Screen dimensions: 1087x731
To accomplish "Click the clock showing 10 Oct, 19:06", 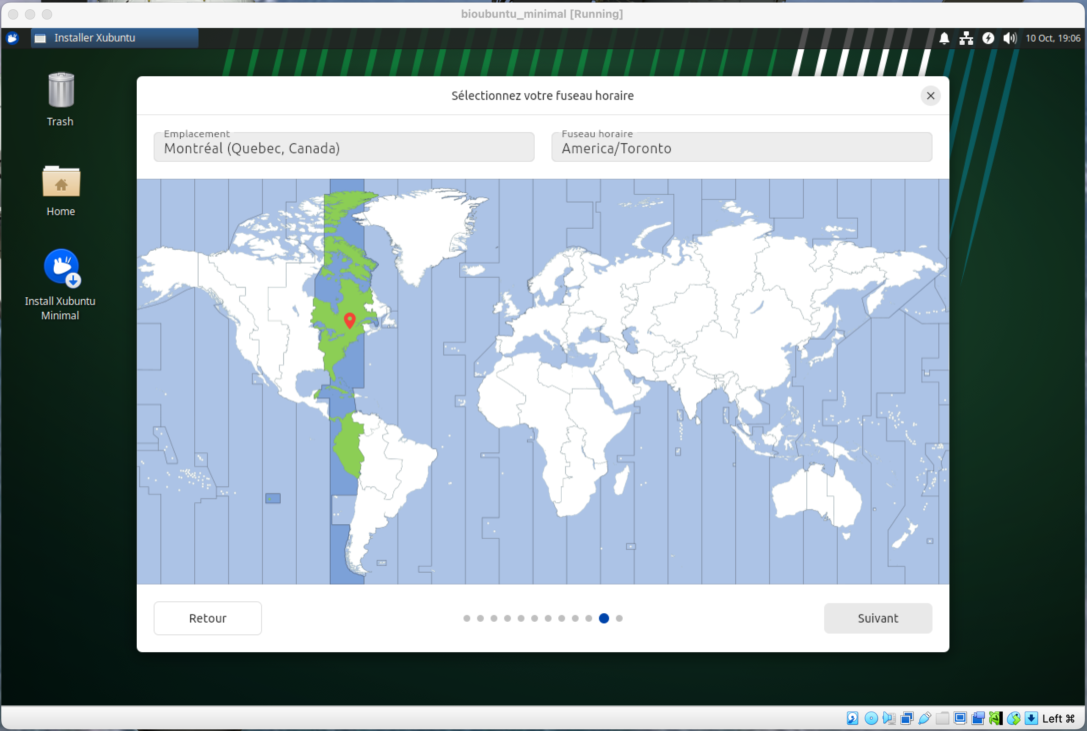I will coord(1053,38).
